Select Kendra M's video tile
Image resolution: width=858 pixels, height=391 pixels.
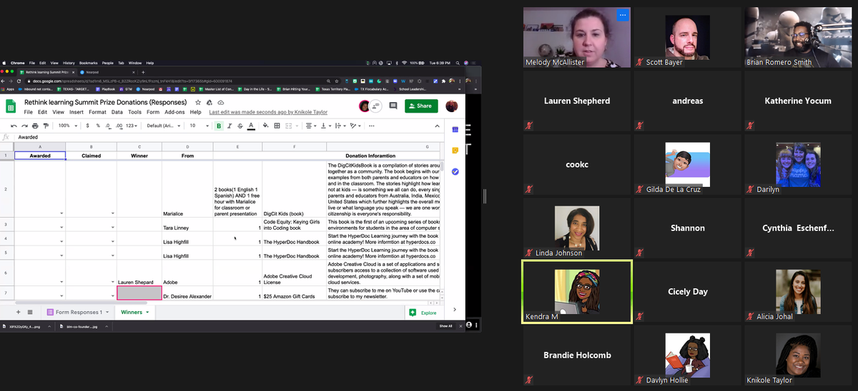(577, 292)
